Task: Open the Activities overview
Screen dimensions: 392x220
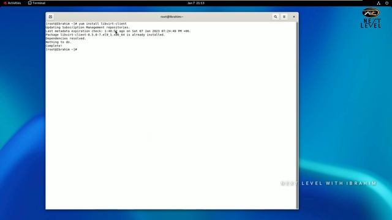Action: (x=12, y=3)
